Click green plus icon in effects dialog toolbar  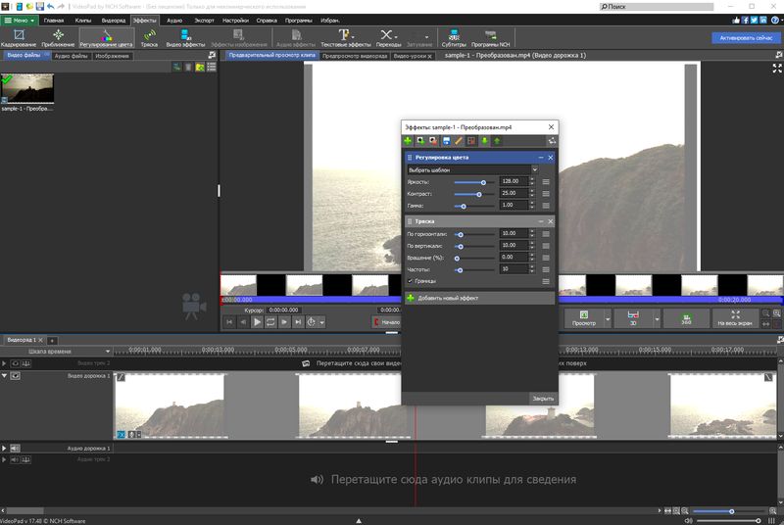point(408,141)
